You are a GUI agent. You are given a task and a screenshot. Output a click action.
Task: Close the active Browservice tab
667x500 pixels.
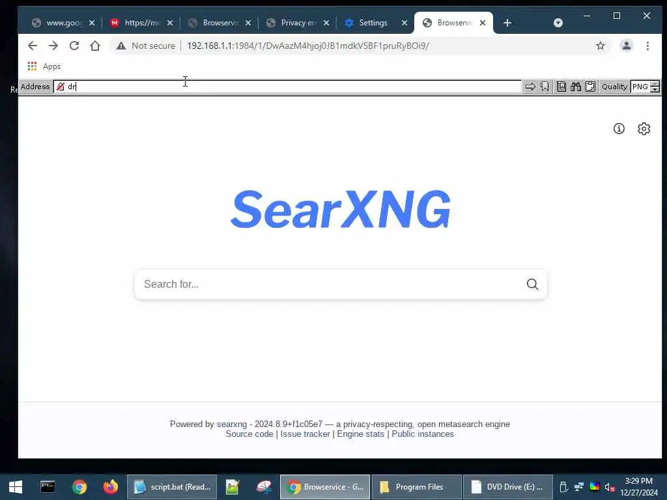click(483, 23)
